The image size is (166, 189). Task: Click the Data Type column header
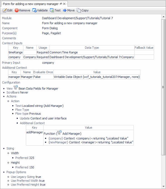coord(92,48)
